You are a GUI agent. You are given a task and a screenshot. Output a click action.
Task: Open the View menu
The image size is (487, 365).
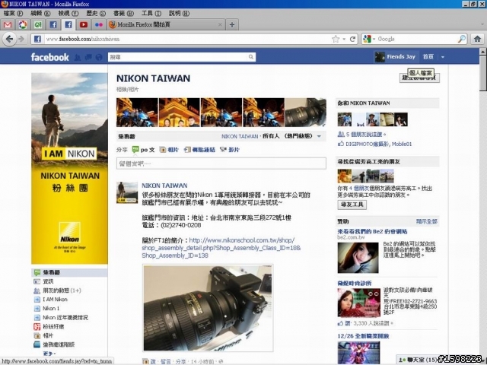pos(68,14)
